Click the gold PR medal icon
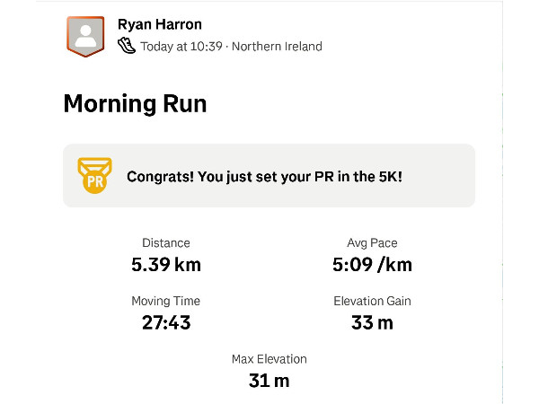The height and width of the screenshot is (404, 539). (94, 176)
